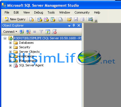Open the Tools menu

click(x=51, y=12)
